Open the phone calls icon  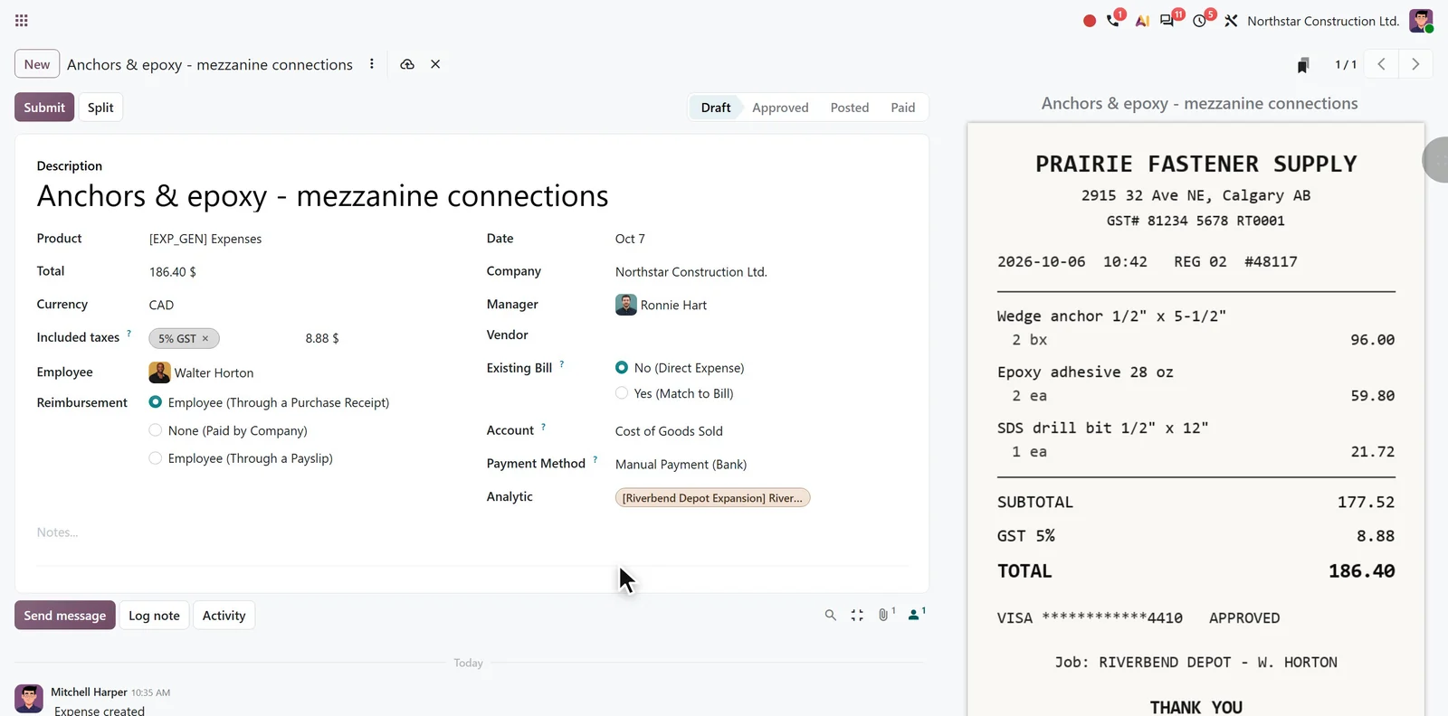click(1113, 21)
